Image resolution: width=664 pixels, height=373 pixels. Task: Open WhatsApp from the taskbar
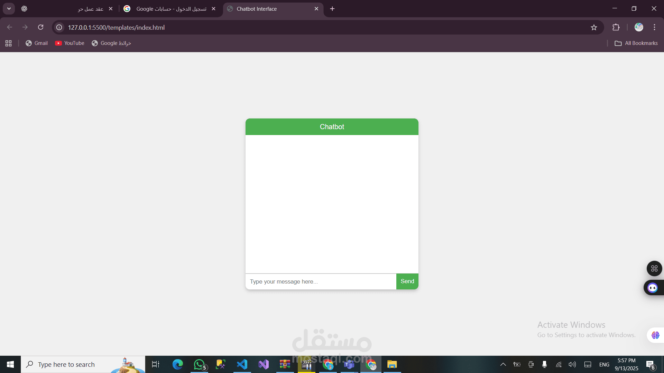(200, 364)
